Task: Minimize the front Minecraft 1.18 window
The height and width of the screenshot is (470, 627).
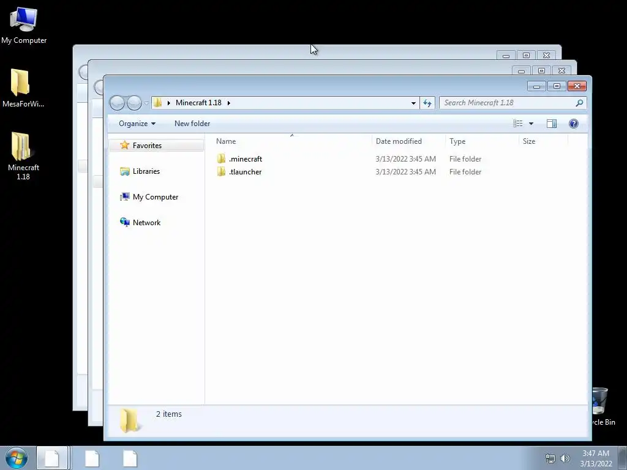Action: coord(536,86)
